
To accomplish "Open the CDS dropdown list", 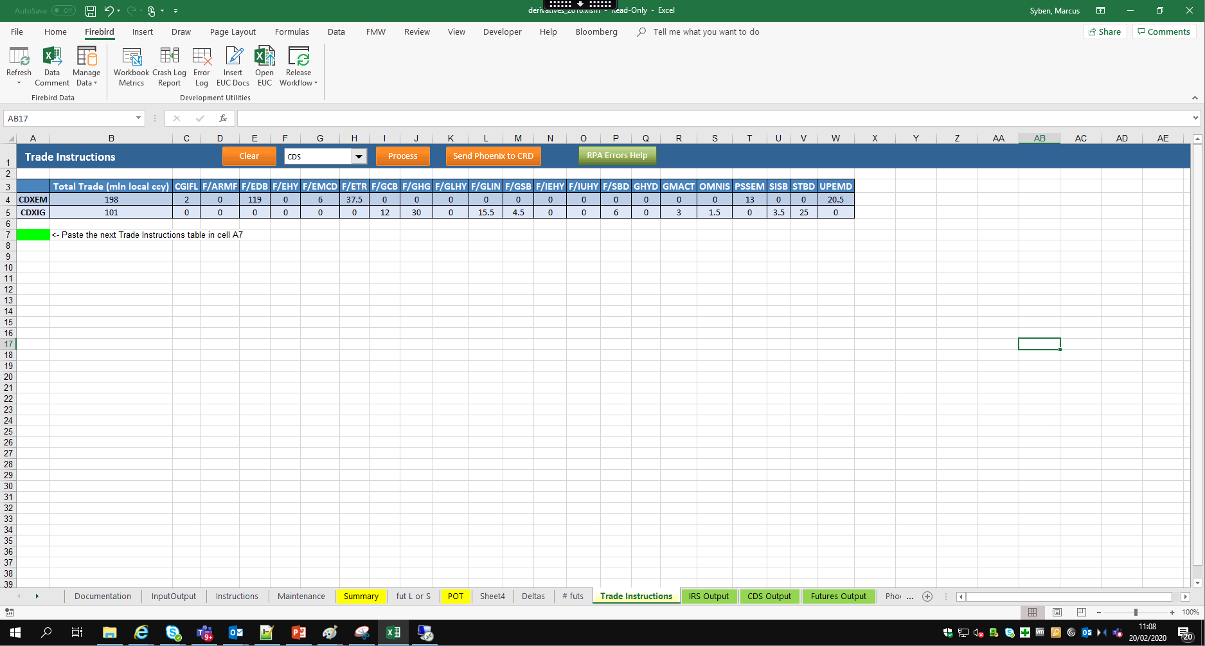I will (359, 156).
